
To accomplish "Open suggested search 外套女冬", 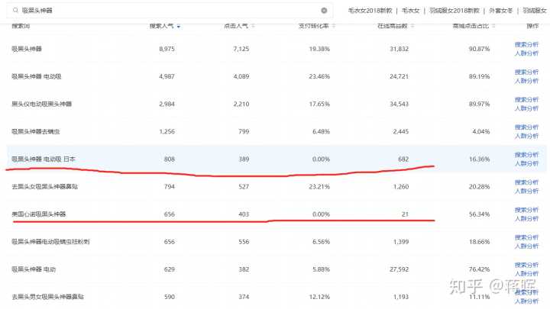I will 501,11.
